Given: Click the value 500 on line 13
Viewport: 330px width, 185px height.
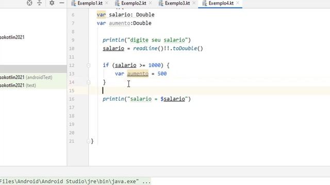Looking at the screenshot, I should pyautogui.click(x=162, y=73).
